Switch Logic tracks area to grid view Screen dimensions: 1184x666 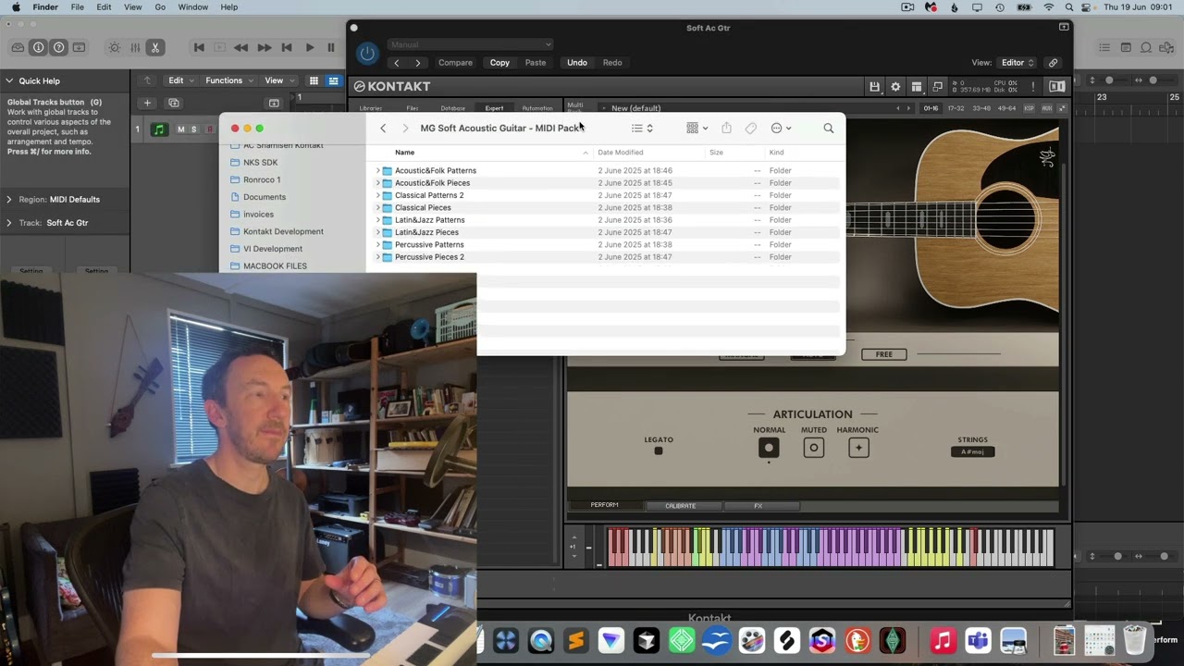[314, 80]
